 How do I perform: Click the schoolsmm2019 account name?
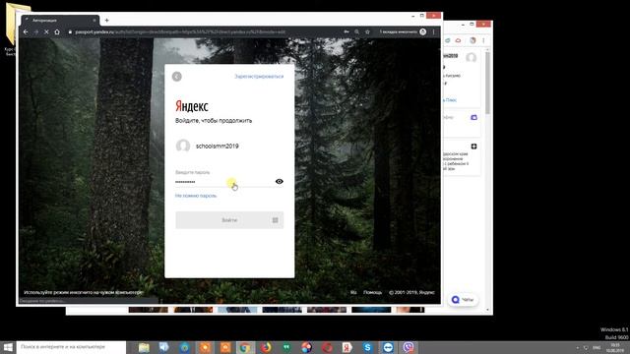(x=217, y=147)
